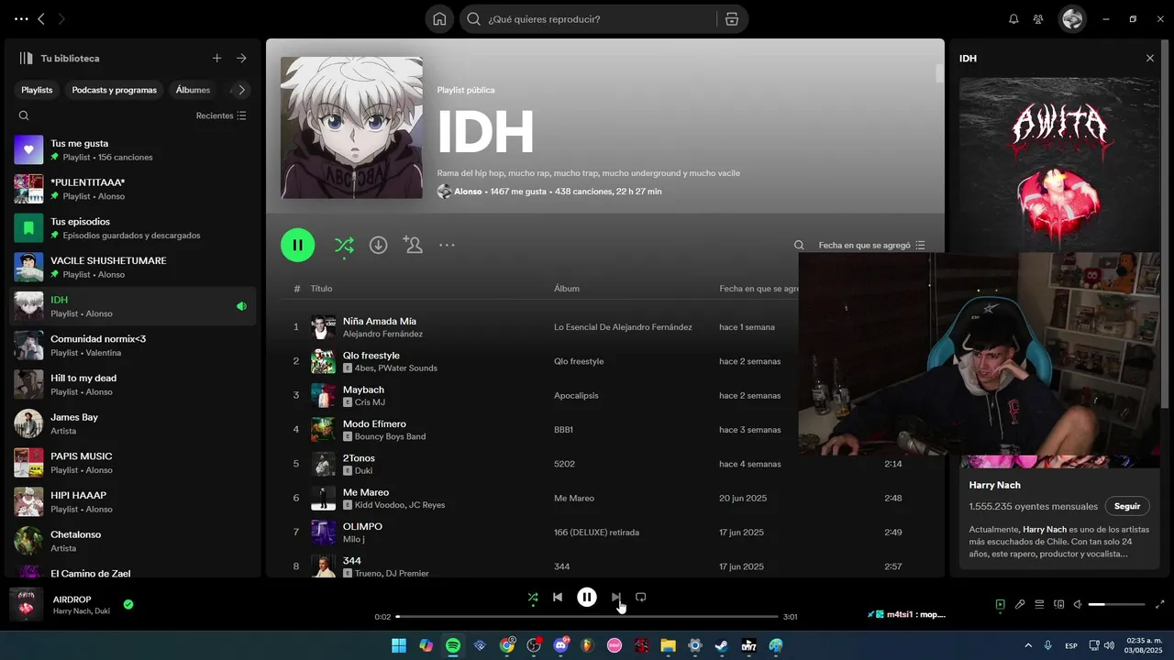
Task: Open the user profile avatar
Action: tap(1072, 19)
